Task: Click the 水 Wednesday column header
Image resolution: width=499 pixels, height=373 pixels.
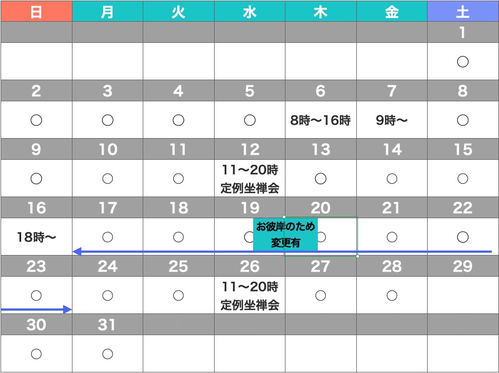Action: point(249,11)
